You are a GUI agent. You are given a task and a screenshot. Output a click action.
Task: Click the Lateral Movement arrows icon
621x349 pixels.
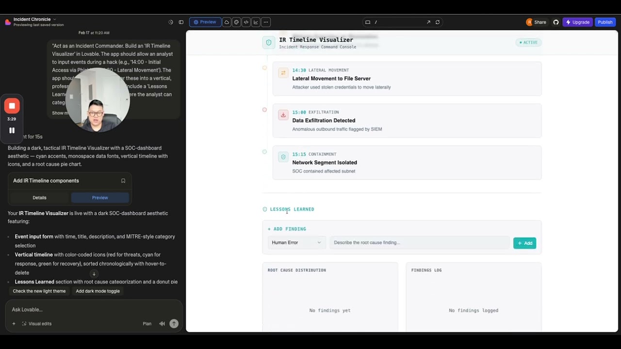click(x=283, y=73)
